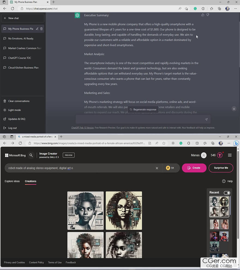This screenshot has height=270, width=240.
Task: Toggle the Recent creations panel switch
Action: (x=227, y=193)
